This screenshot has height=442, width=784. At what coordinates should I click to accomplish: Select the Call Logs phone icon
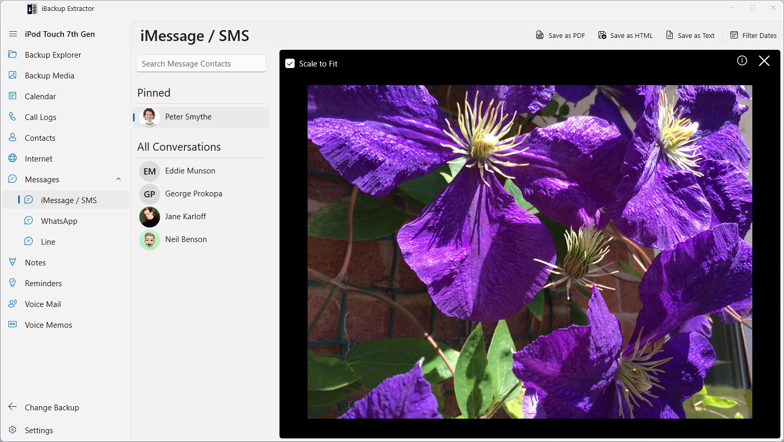13,117
